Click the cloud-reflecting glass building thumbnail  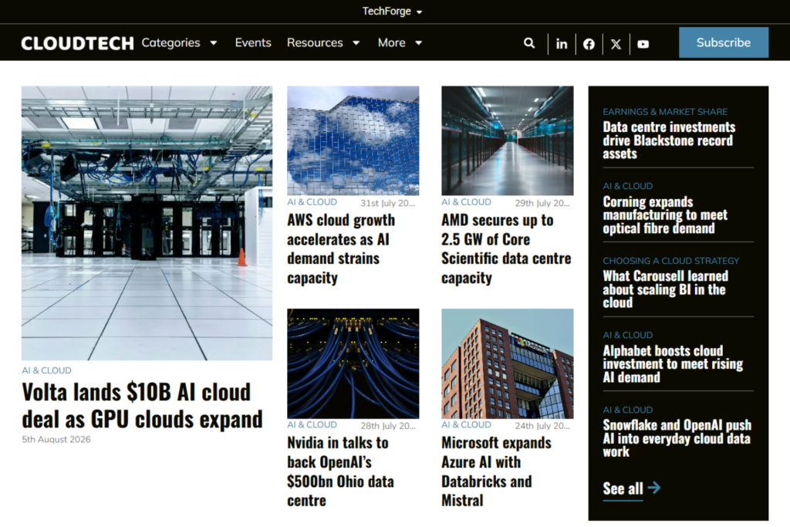tap(353, 140)
